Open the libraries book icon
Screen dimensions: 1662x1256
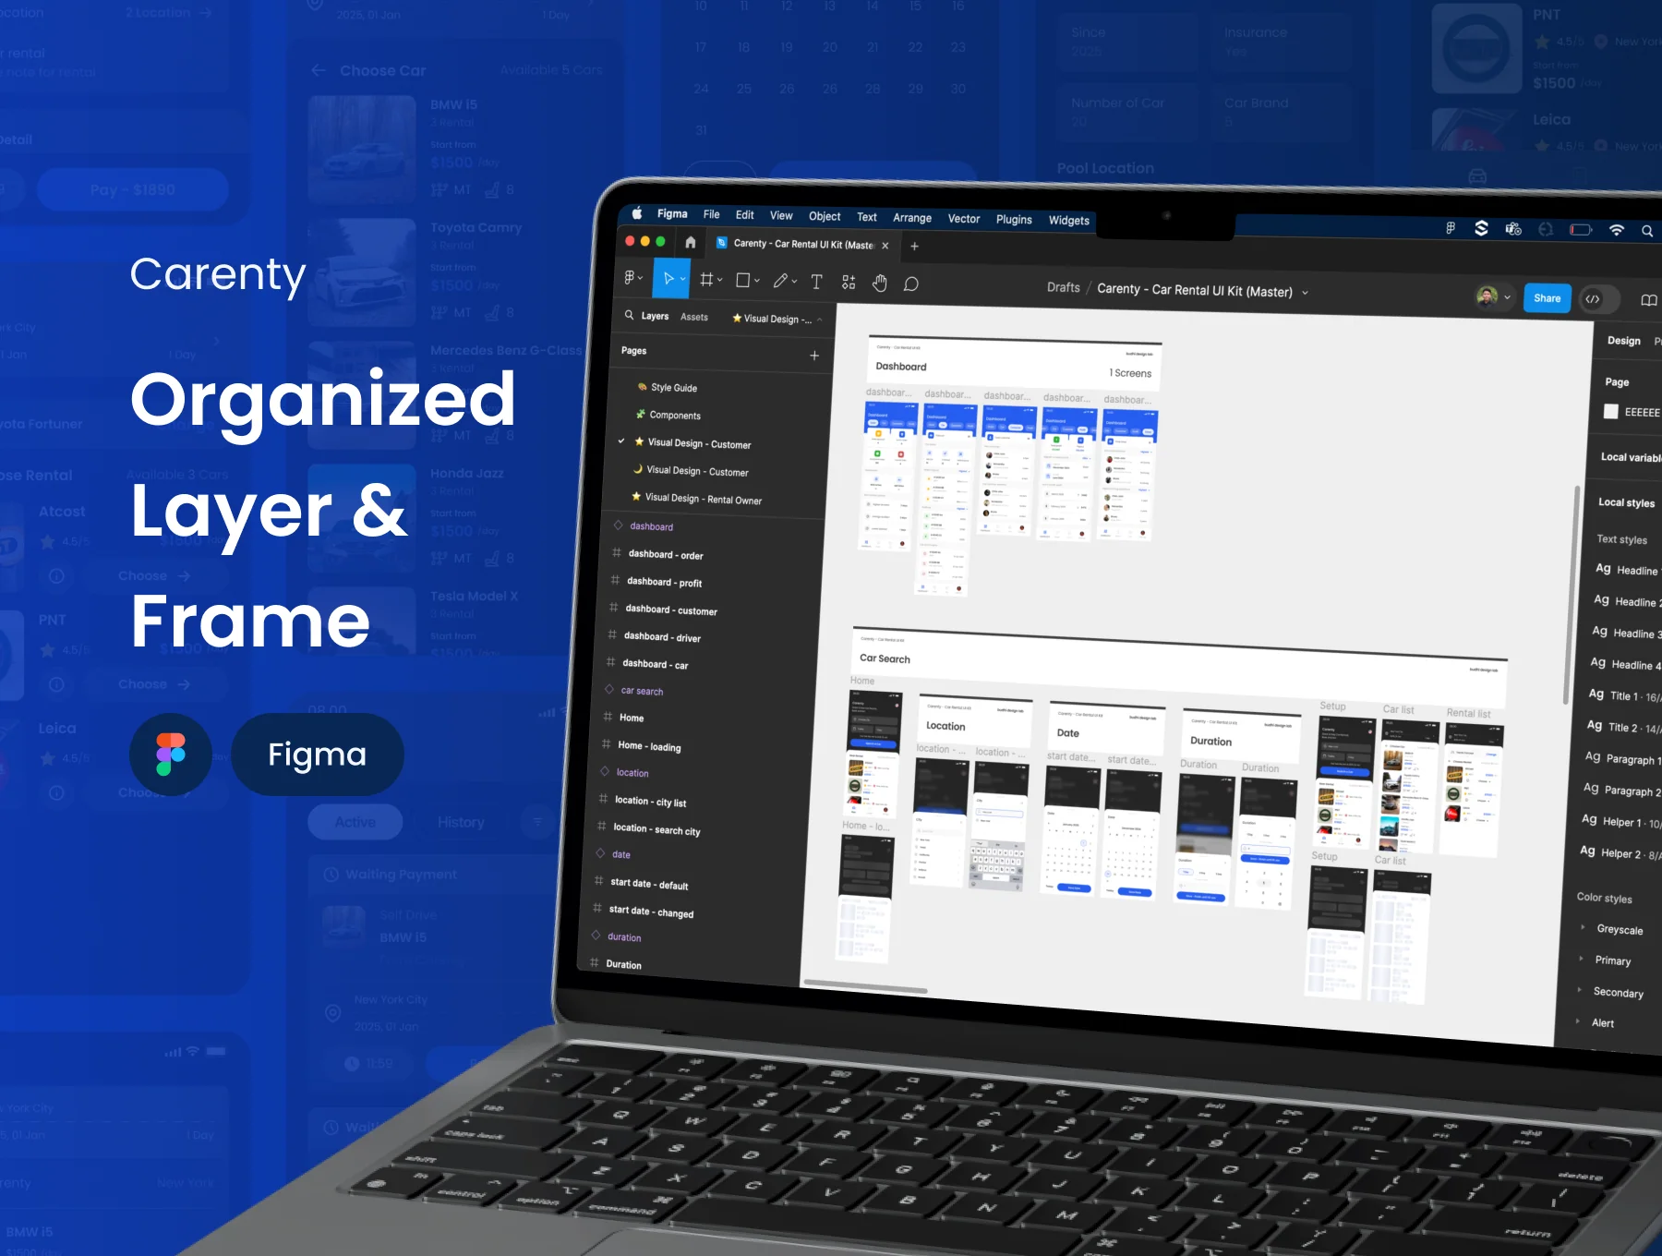(x=1648, y=300)
